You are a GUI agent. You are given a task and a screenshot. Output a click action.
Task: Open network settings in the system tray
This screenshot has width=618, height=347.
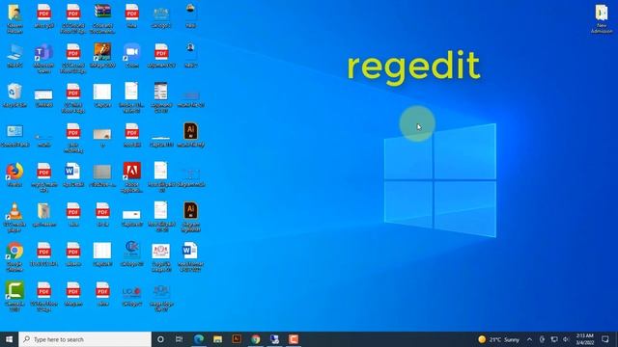[554, 339]
